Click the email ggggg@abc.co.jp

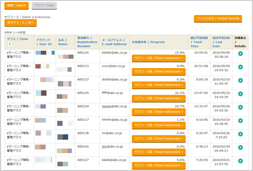click(115, 106)
